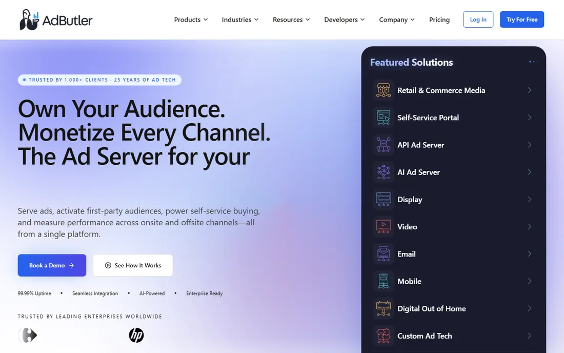Click the chevron beside Video
Image resolution: width=564 pixels, height=353 pixels.
point(530,227)
